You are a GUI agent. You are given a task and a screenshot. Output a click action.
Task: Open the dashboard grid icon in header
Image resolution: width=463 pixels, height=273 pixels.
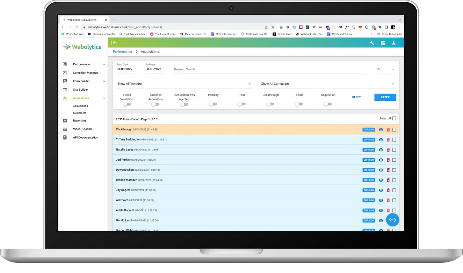(x=383, y=43)
